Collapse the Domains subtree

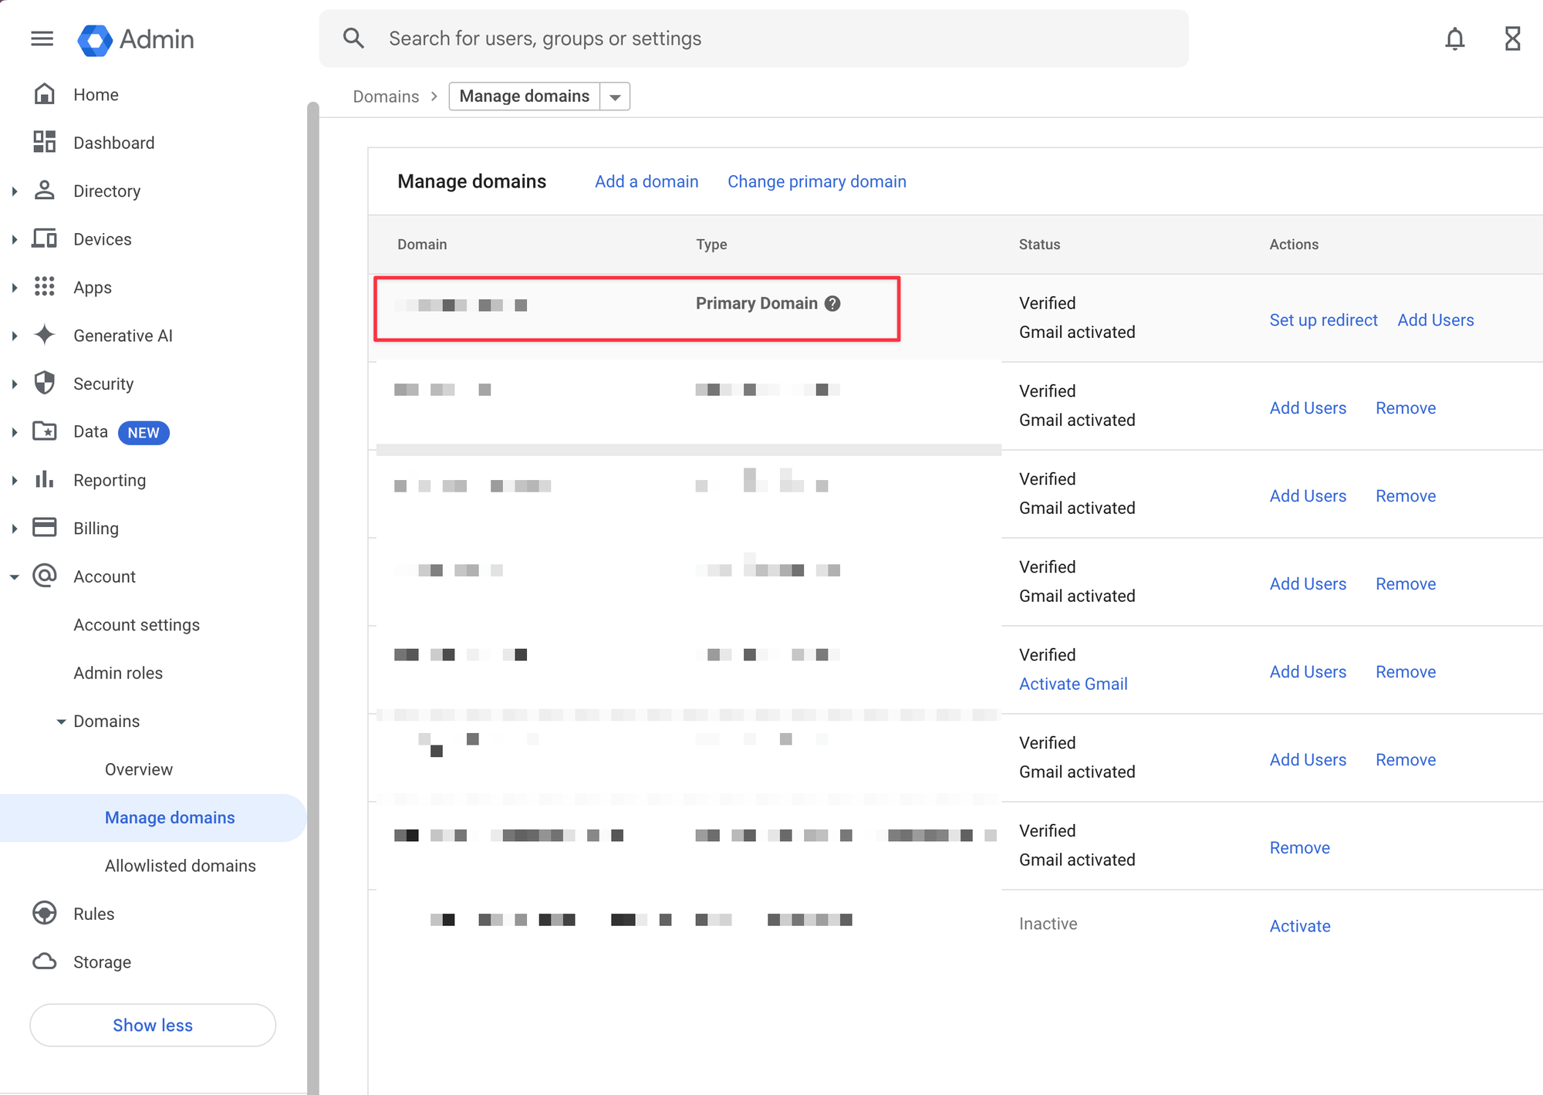pos(61,722)
